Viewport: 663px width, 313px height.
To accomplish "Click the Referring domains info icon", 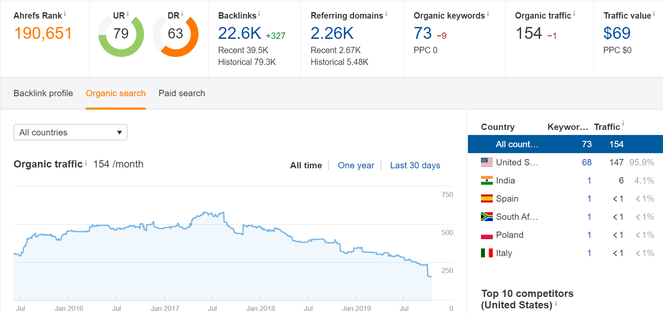I will 386,14.
